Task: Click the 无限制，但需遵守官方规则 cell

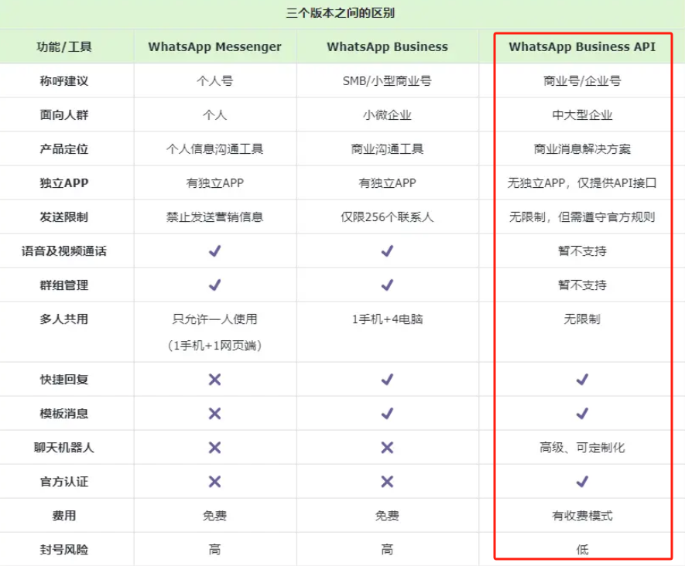Action: 582,217
